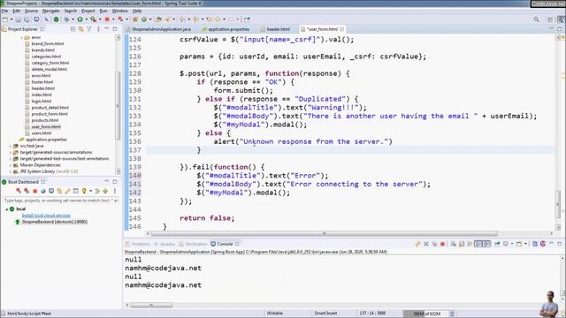Select brand_form.html in Project Explorer
The width and height of the screenshot is (566, 318).
pyautogui.click(x=47, y=43)
